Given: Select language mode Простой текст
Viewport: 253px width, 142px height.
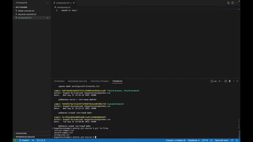Looking at the screenshot, I should (221, 140).
